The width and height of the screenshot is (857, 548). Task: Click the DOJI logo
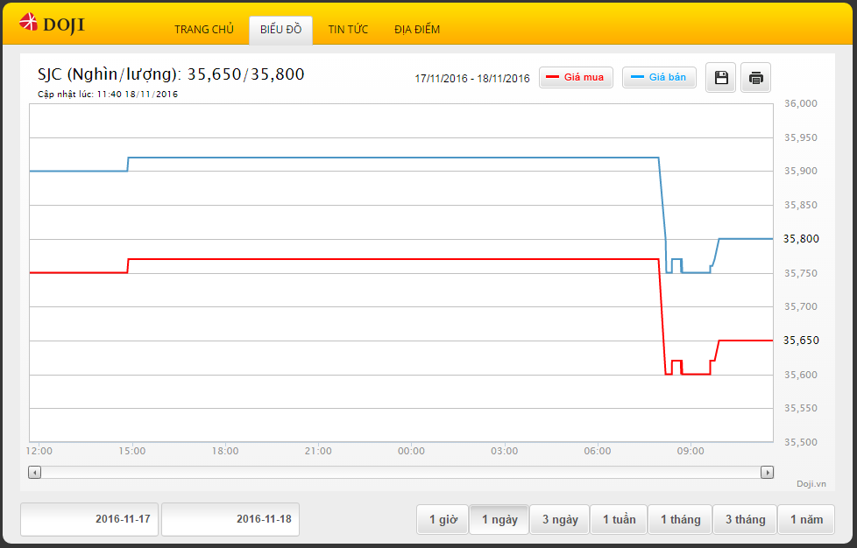click(x=52, y=24)
